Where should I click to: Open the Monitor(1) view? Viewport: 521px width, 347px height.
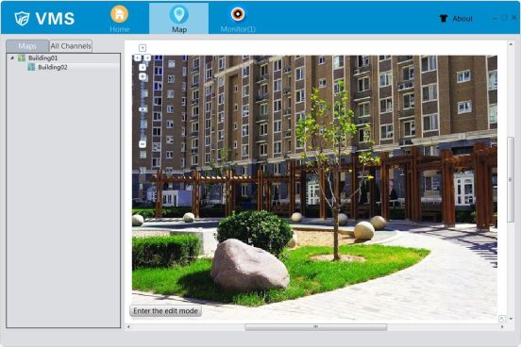(x=238, y=18)
